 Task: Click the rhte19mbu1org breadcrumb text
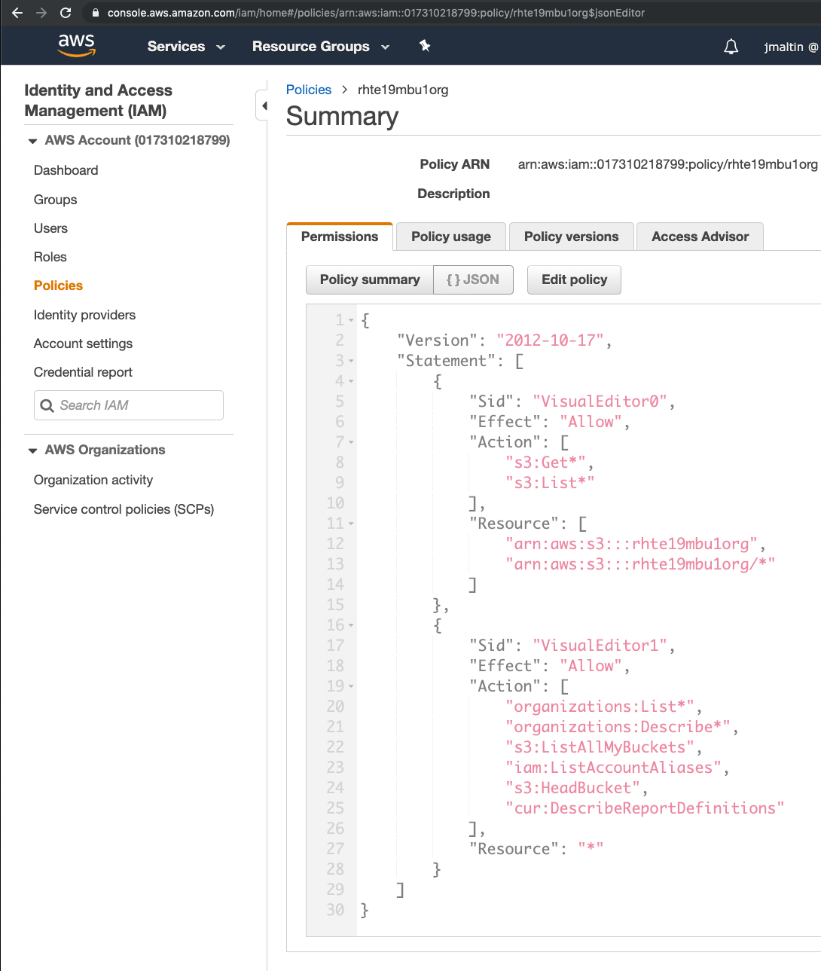(x=403, y=90)
